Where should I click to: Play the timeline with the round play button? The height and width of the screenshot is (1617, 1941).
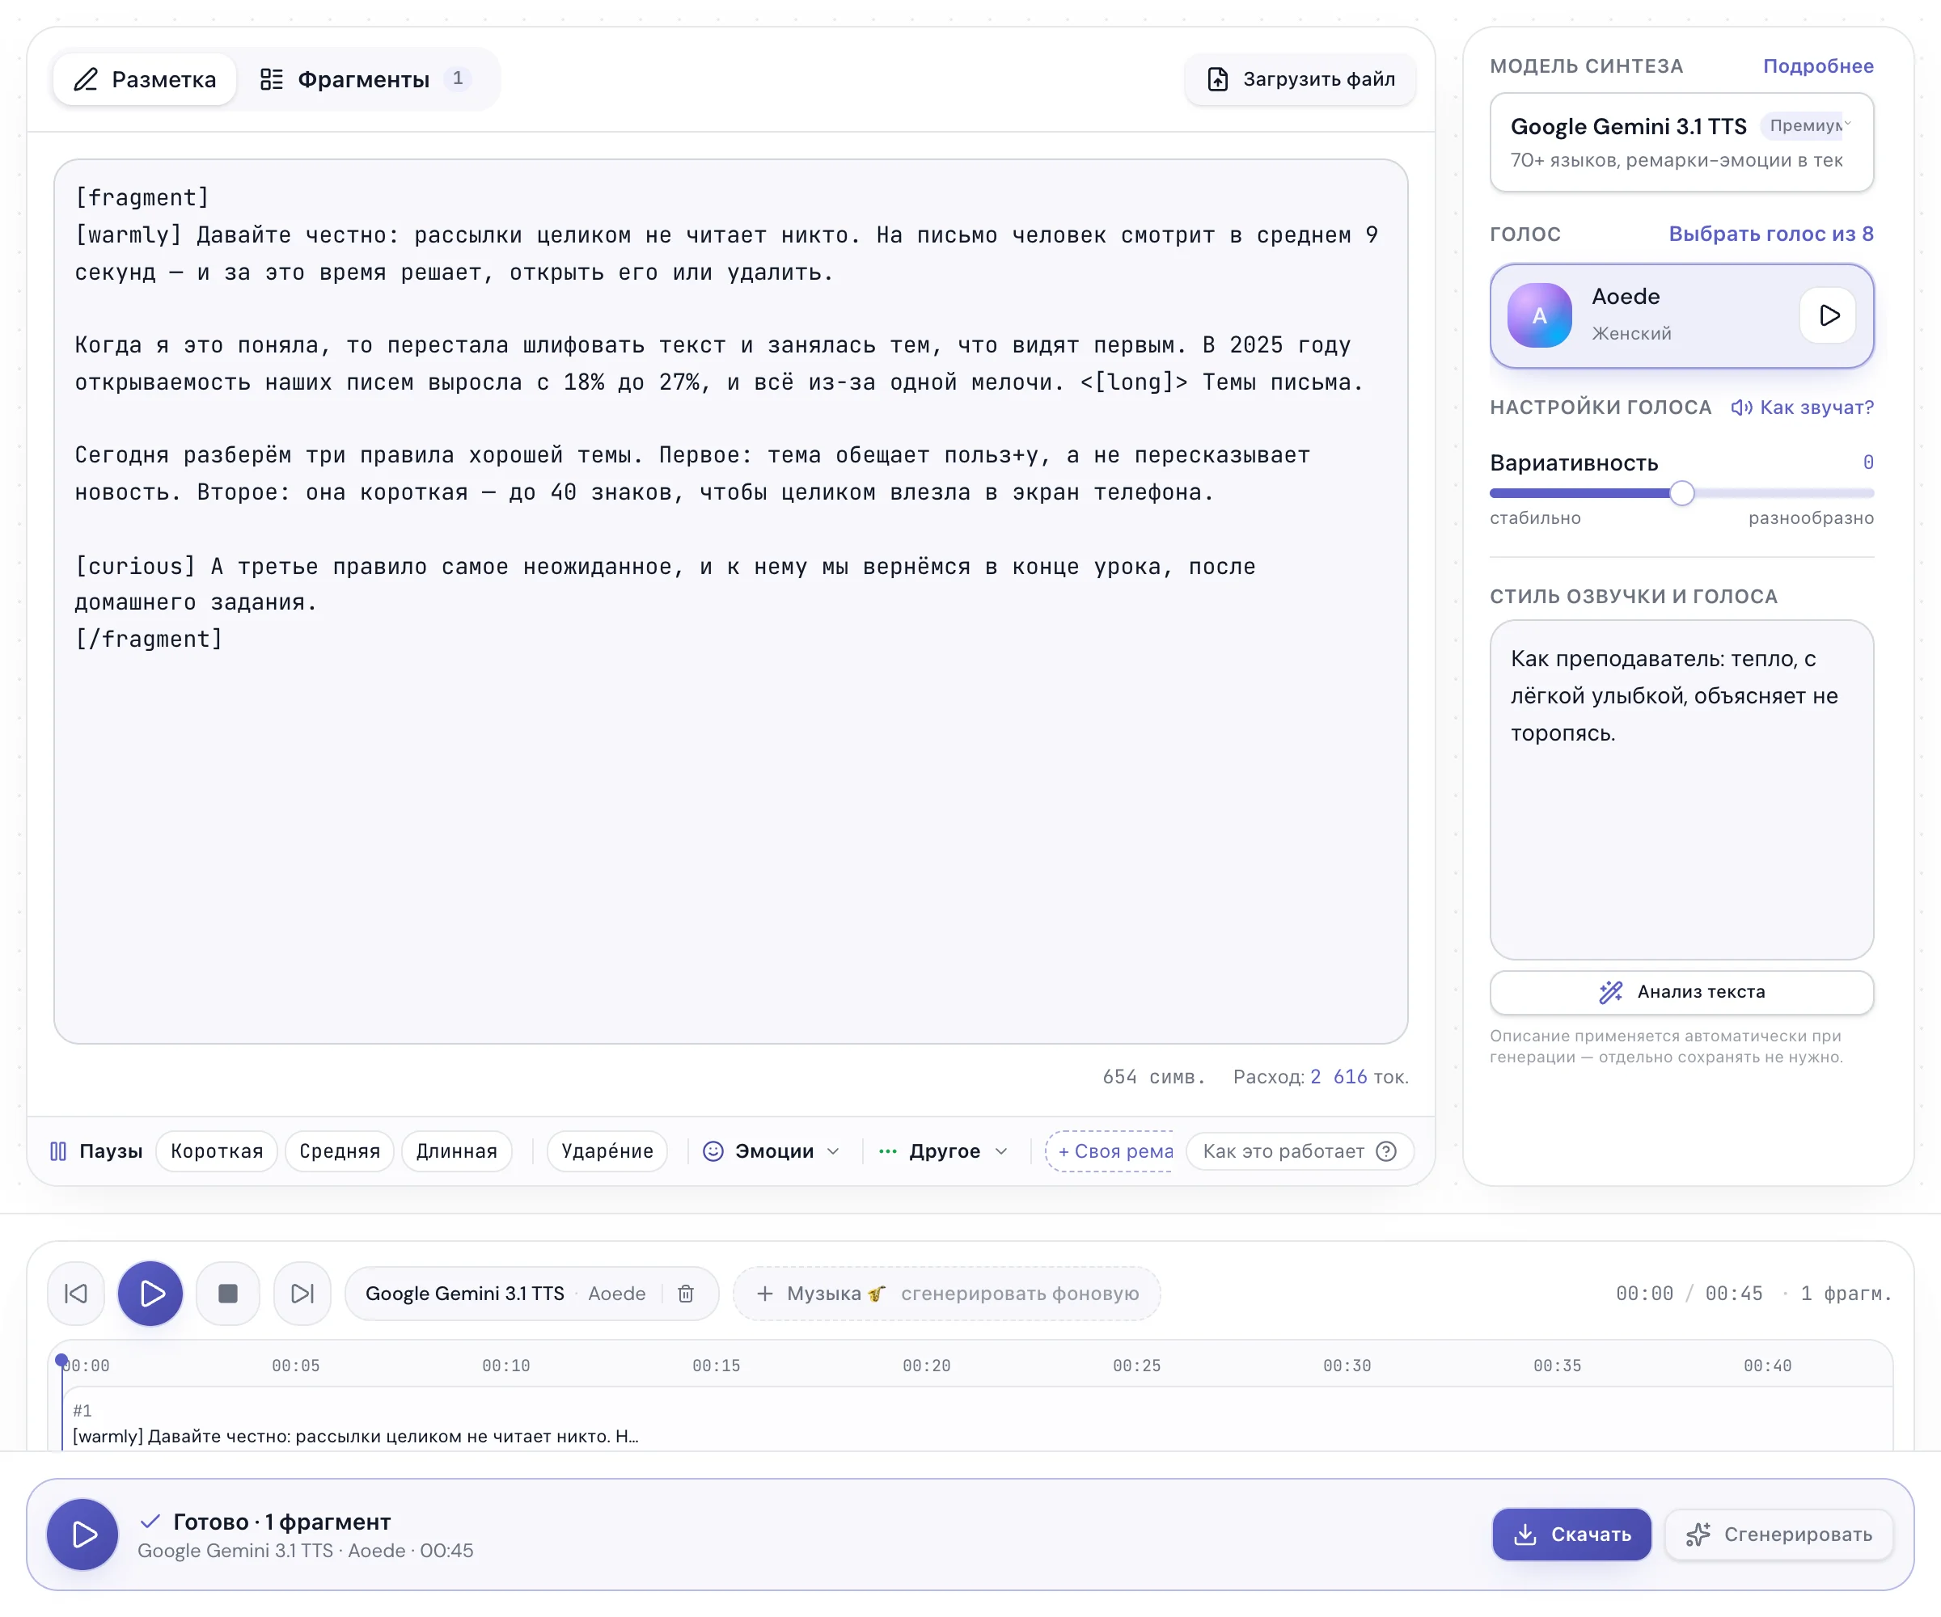point(150,1294)
